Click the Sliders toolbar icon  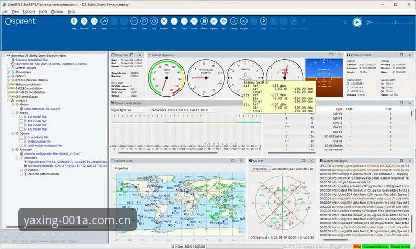(x=204, y=21)
